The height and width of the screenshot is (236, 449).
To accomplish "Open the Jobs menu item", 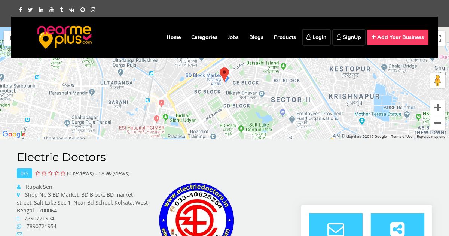I will click(233, 37).
